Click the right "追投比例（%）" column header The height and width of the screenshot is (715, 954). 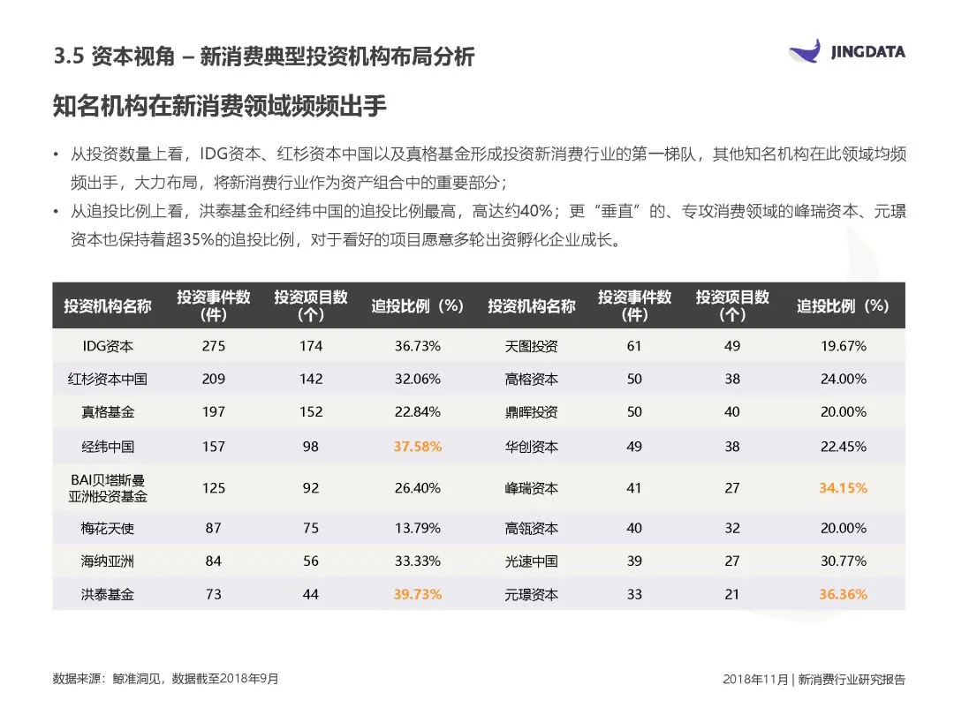tap(843, 305)
